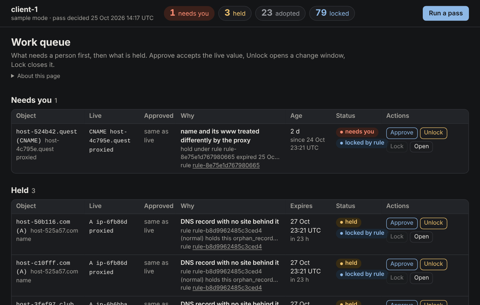Screen dimensions: 480x305
Task: Click the Run a pass button
Action: click(x=446, y=14)
